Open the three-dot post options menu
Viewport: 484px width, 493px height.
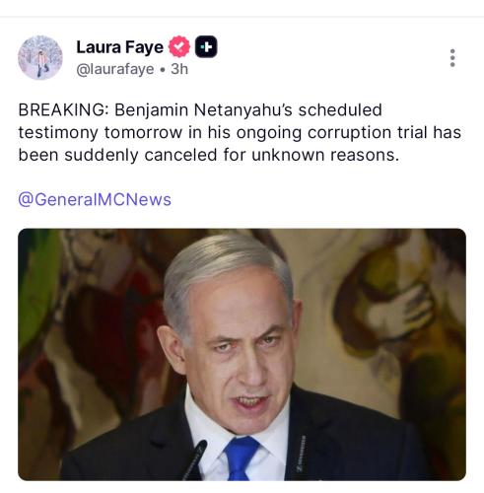coord(452,58)
